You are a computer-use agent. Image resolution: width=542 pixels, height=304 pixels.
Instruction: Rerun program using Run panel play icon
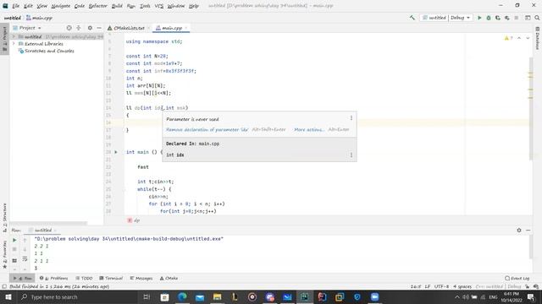[14, 240]
